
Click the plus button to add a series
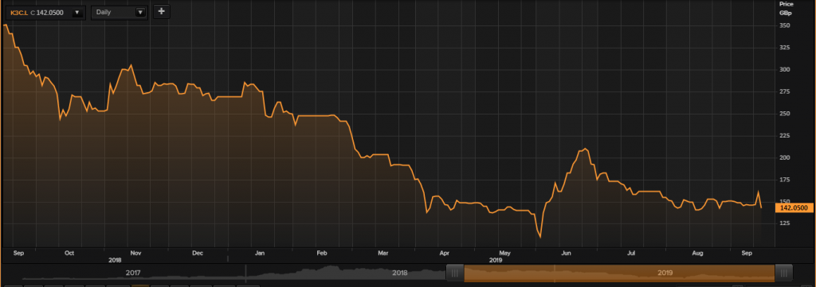point(161,11)
